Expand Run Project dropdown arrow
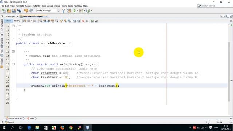 (x=78, y=11)
